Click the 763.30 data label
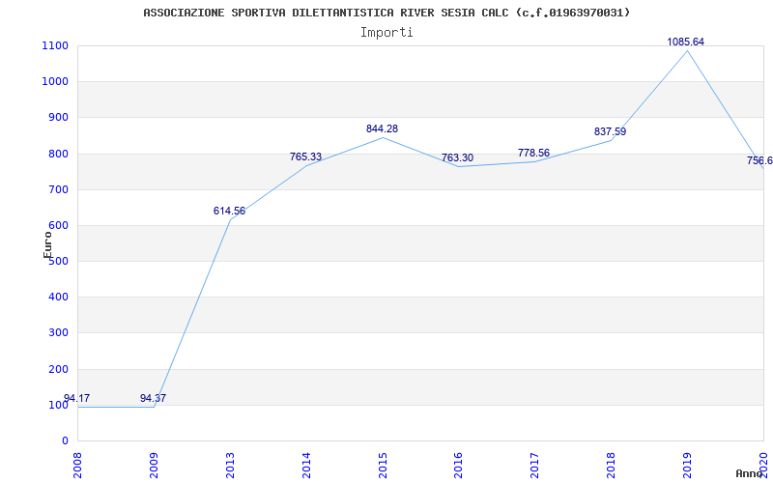This screenshot has height=483, width=773. (x=457, y=157)
